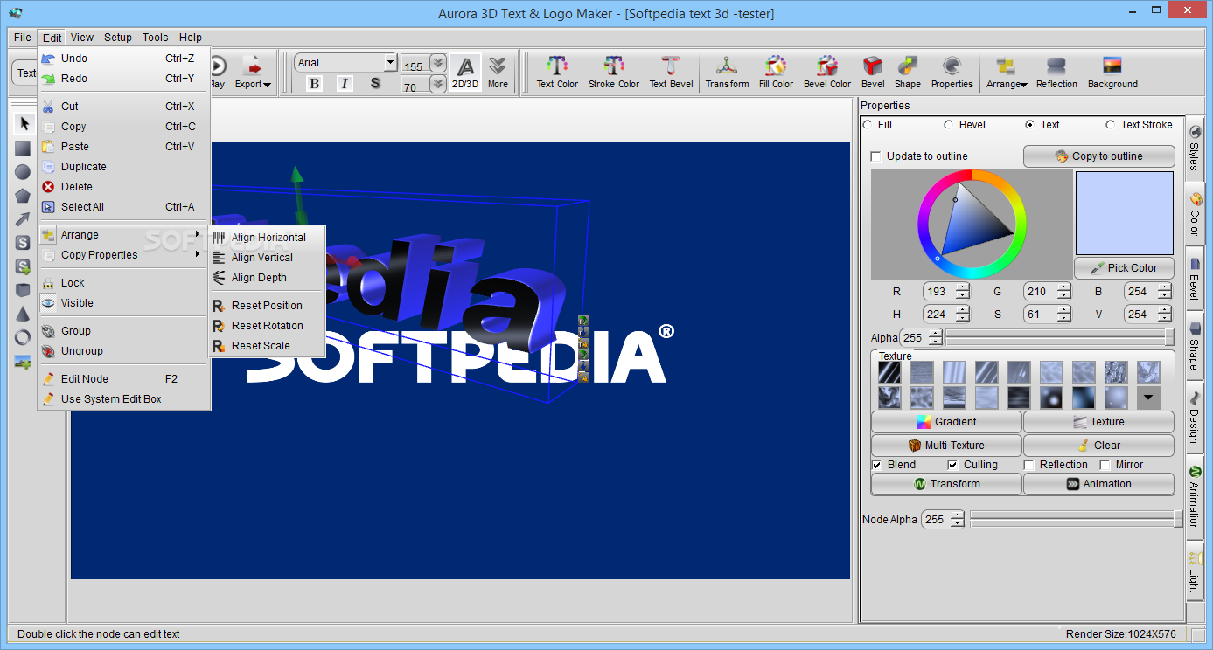Expand the font size 155 dropdown
Screen dimensions: 1213x650
[437, 64]
